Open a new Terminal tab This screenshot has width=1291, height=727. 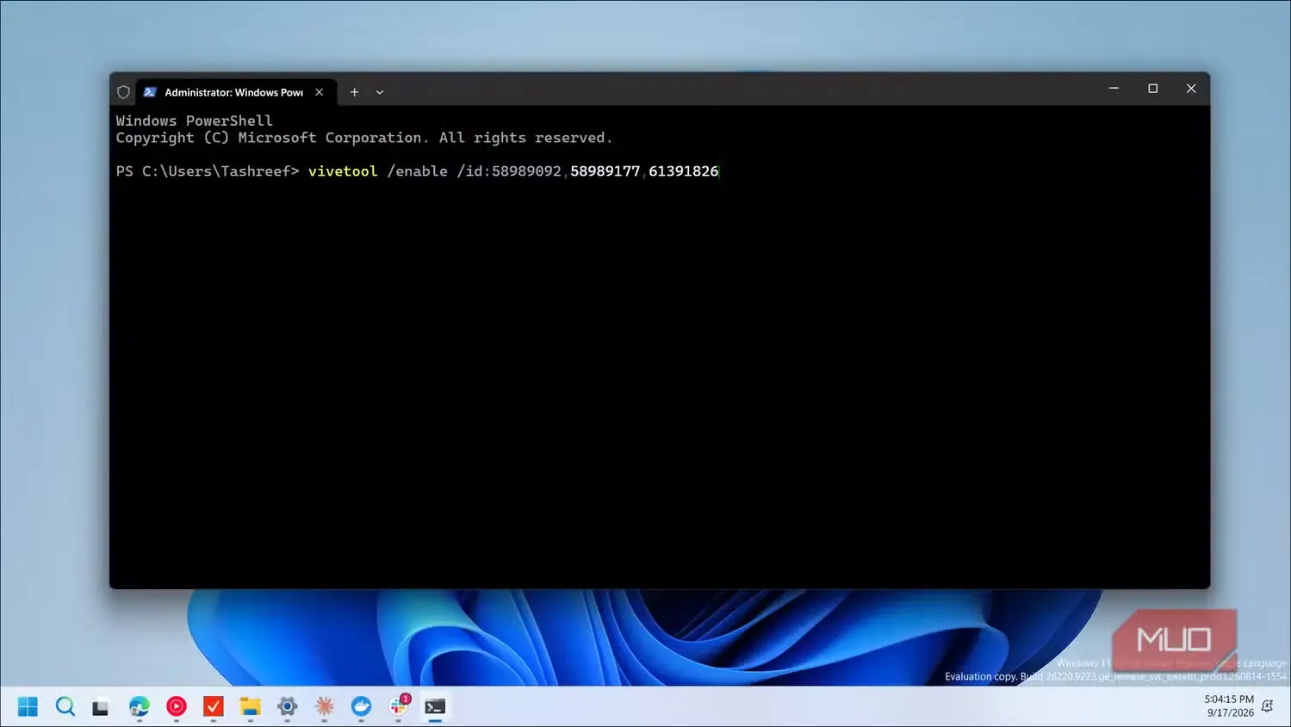(x=354, y=92)
